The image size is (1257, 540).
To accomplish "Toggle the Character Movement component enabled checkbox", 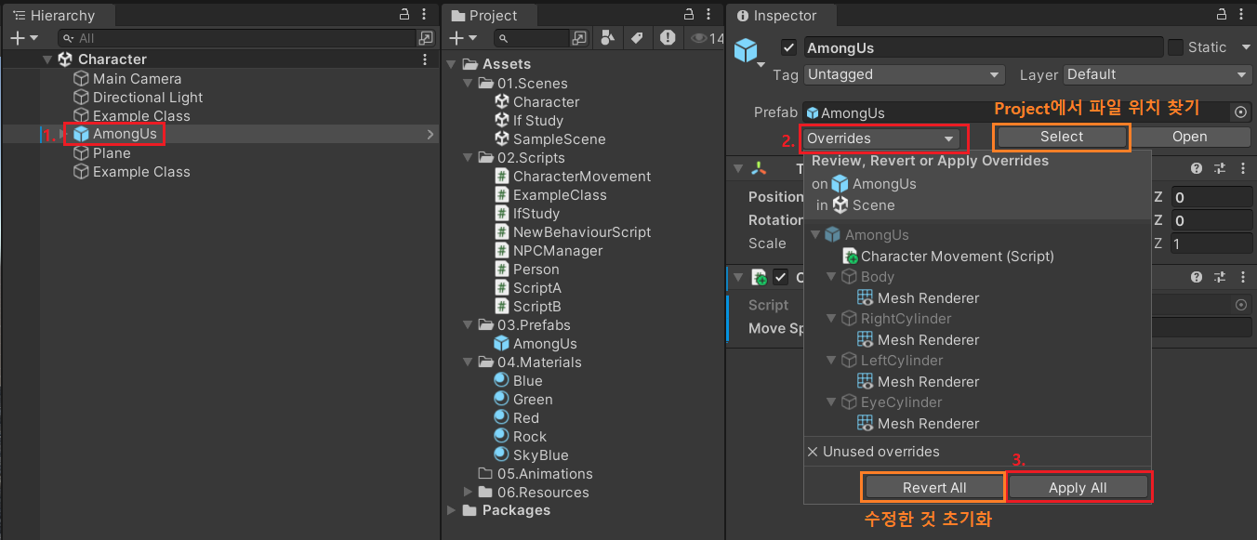I will (781, 277).
